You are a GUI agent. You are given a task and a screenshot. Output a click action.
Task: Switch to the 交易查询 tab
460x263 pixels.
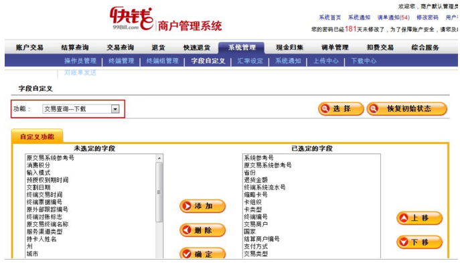click(120, 48)
